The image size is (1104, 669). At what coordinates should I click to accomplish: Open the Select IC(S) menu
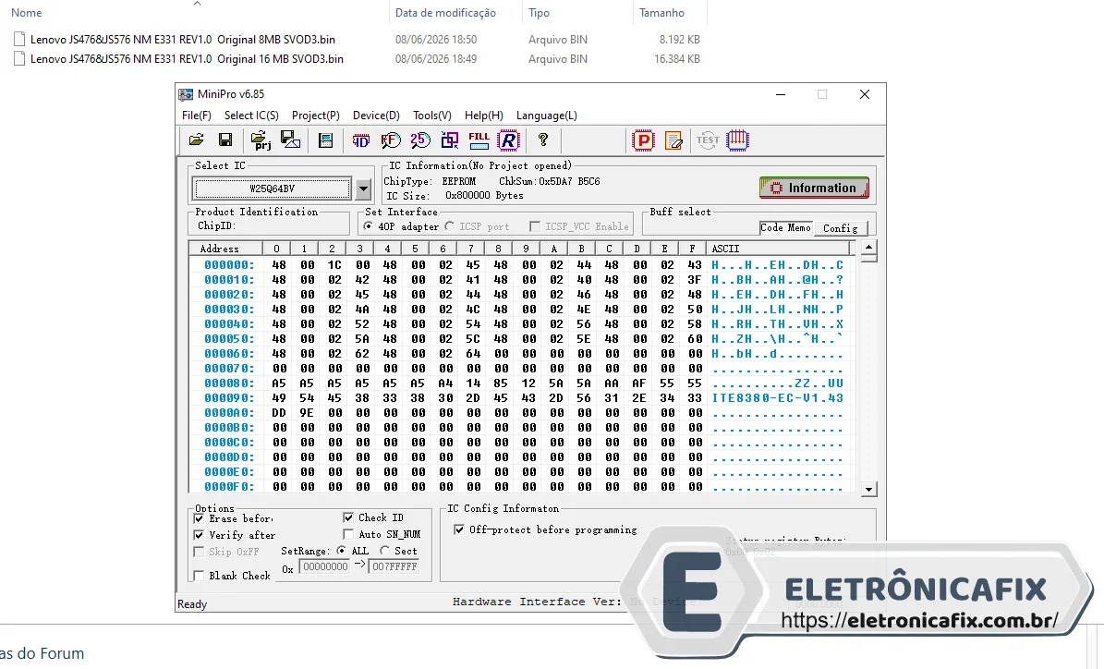click(251, 116)
